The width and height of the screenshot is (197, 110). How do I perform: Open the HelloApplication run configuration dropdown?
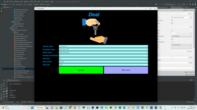tap(170, 4)
